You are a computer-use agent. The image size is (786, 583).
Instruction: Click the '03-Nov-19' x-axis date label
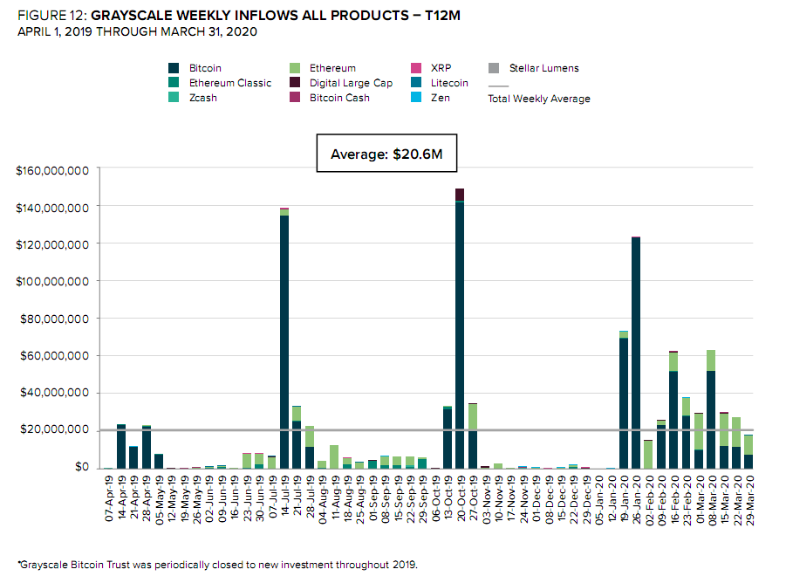click(x=485, y=499)
